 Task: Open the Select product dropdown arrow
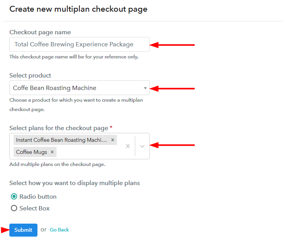[145, 88]
